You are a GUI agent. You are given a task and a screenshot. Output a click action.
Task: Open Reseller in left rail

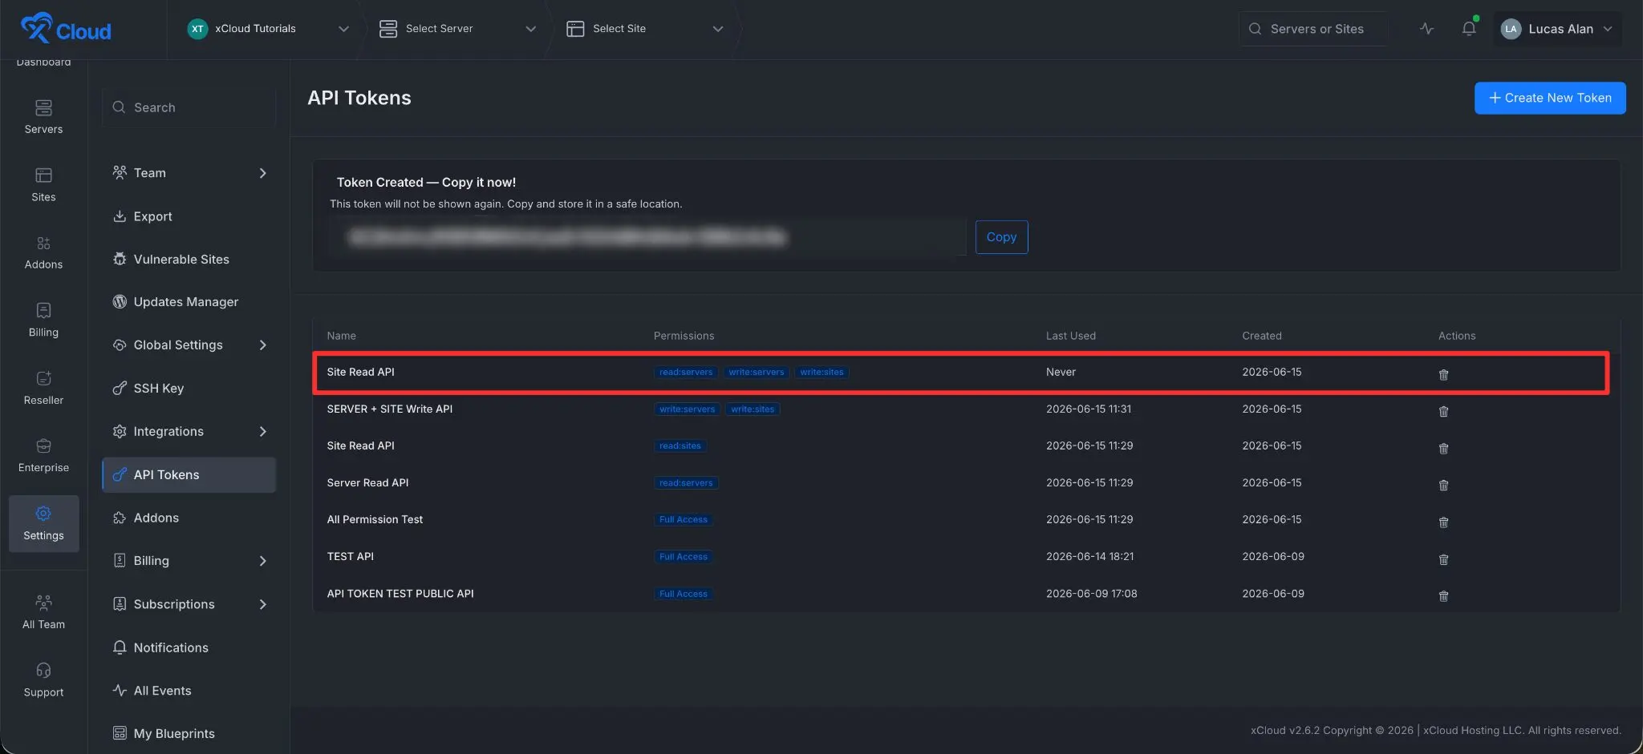[43, 388]
